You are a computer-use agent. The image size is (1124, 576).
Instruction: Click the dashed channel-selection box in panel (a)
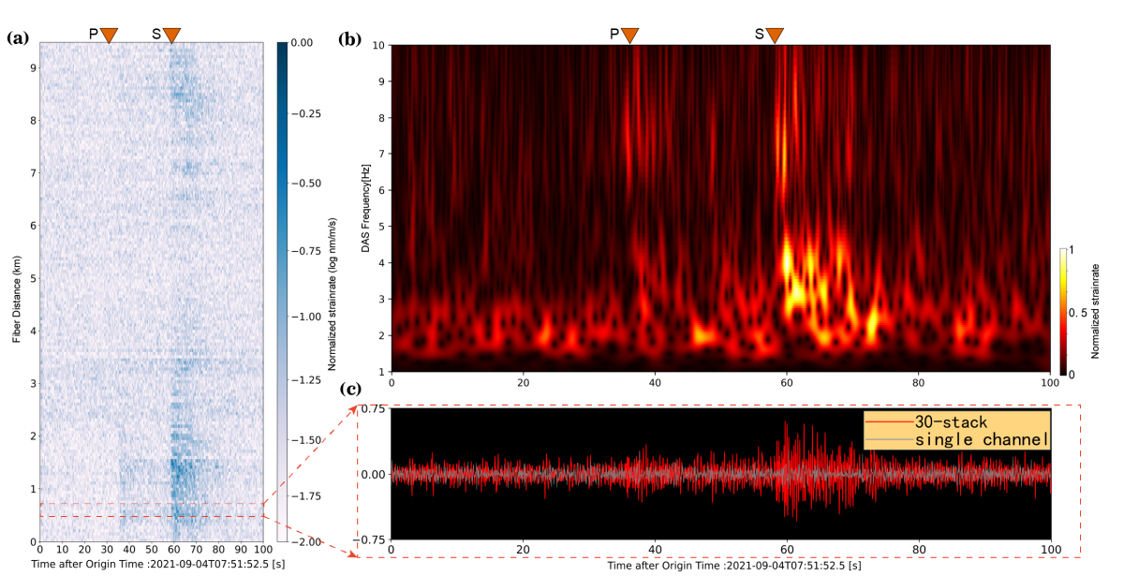tap(150, 510)
